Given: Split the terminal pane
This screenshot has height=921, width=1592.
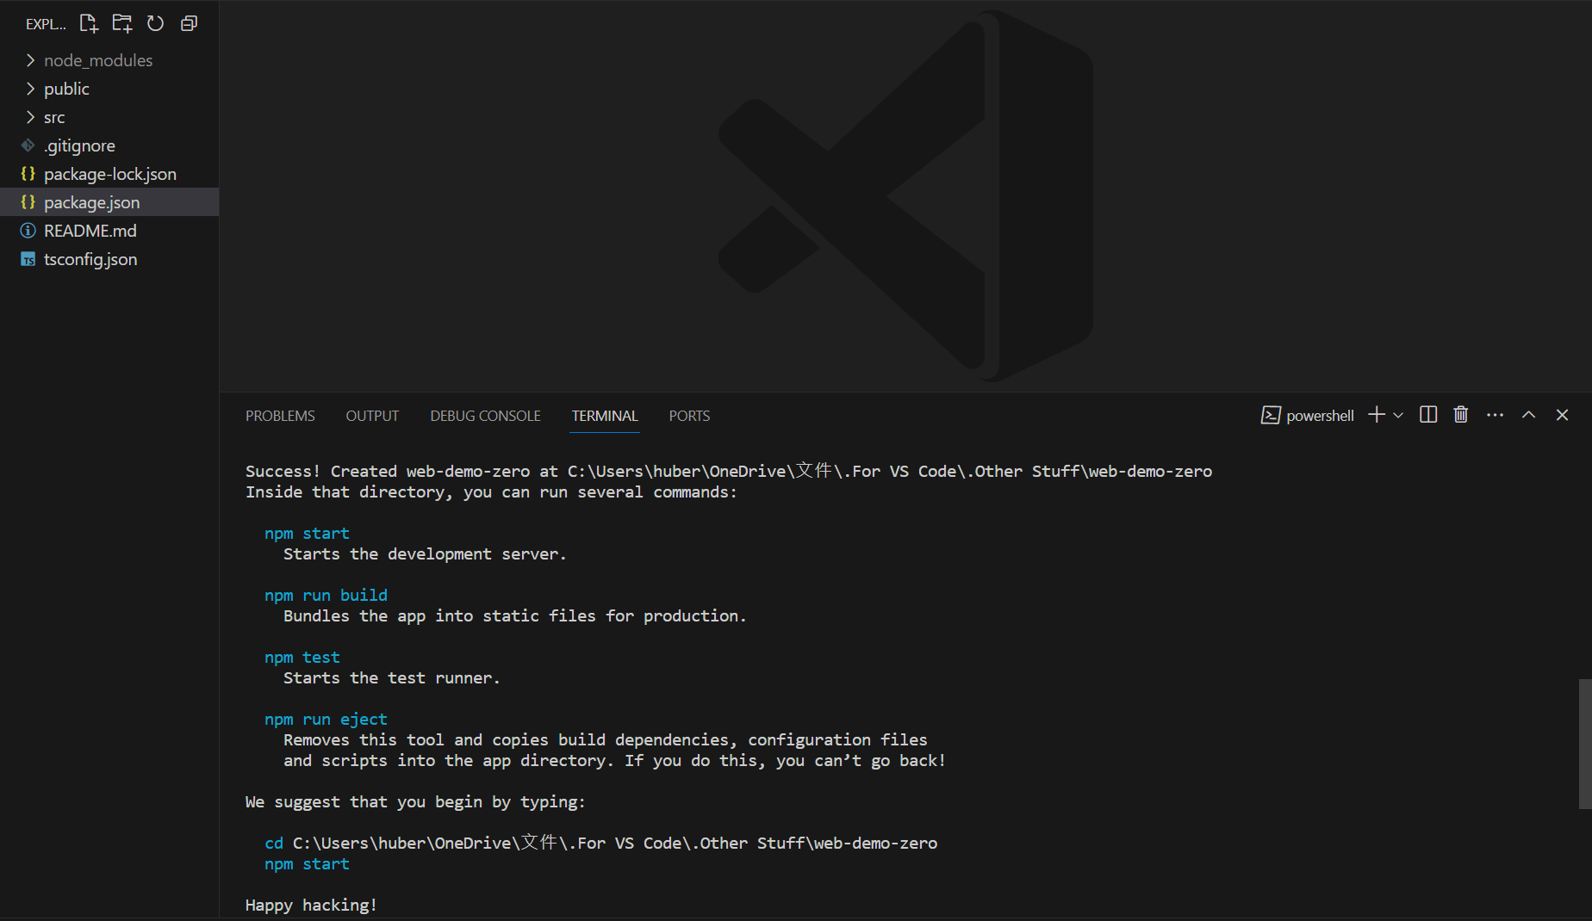Looking at the screenshot, I should (x=1428, y=415).
